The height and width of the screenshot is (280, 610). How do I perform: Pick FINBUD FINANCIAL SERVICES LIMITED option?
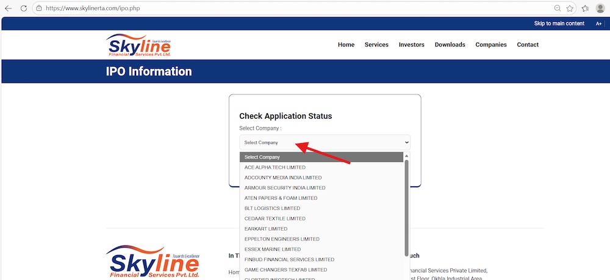tap(321, 259)
